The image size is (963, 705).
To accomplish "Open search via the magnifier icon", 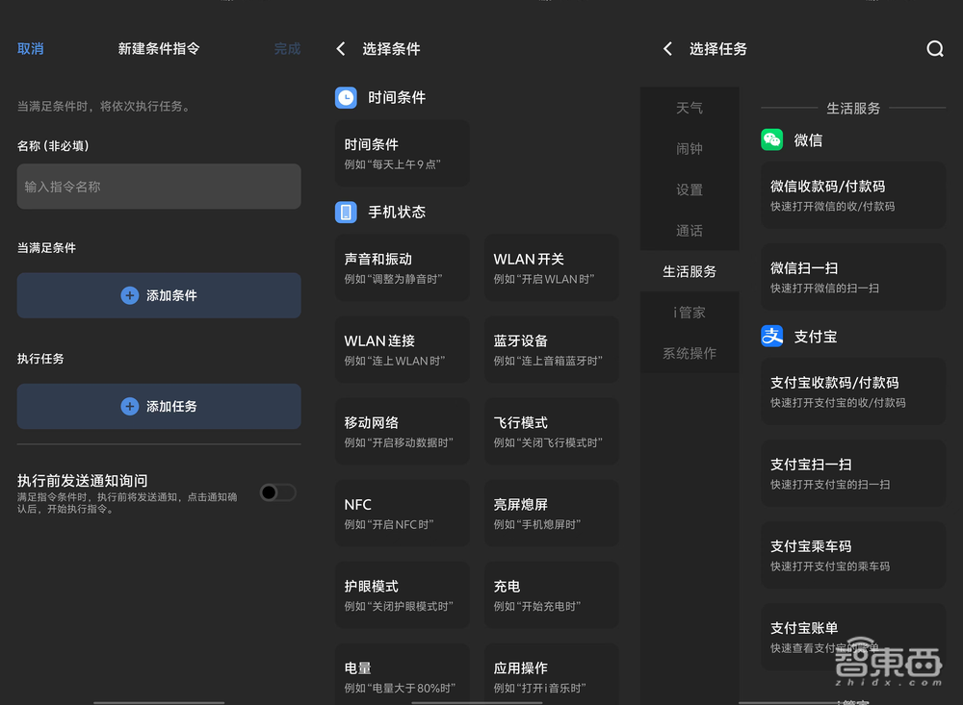I will tap(934, 49).
